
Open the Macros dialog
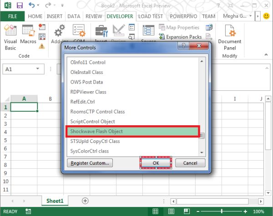[28, 34]
